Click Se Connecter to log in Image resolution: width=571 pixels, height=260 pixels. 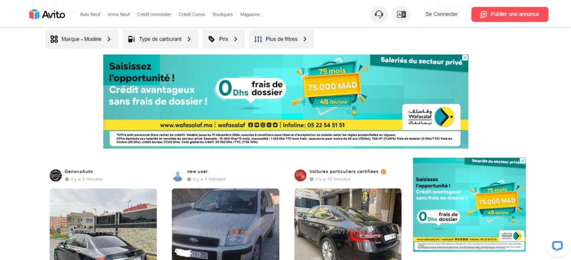(442, 14)
